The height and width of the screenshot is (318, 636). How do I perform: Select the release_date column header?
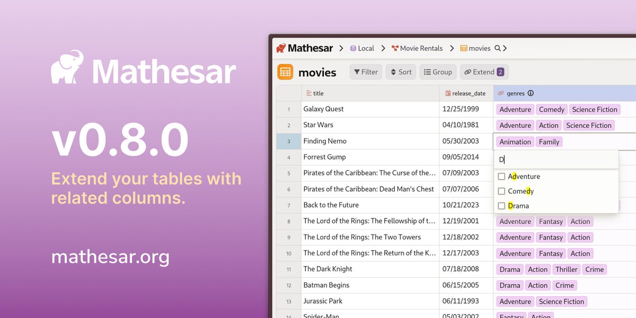[x=466, y=93]
